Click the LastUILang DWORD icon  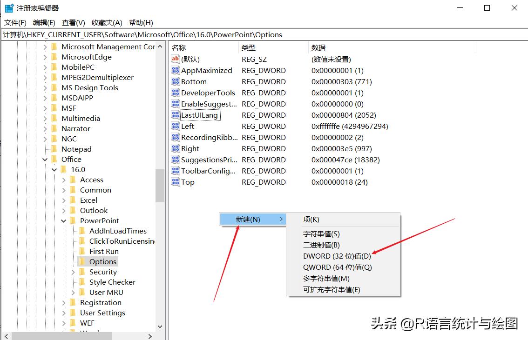coord(175,115)
